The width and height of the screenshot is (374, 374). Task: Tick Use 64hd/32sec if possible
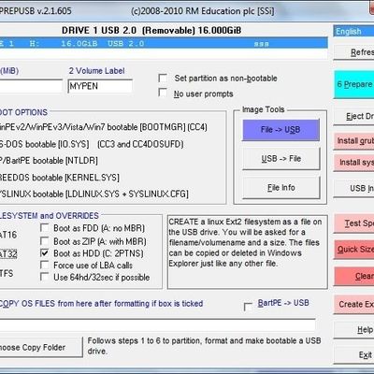pos(45,277)
